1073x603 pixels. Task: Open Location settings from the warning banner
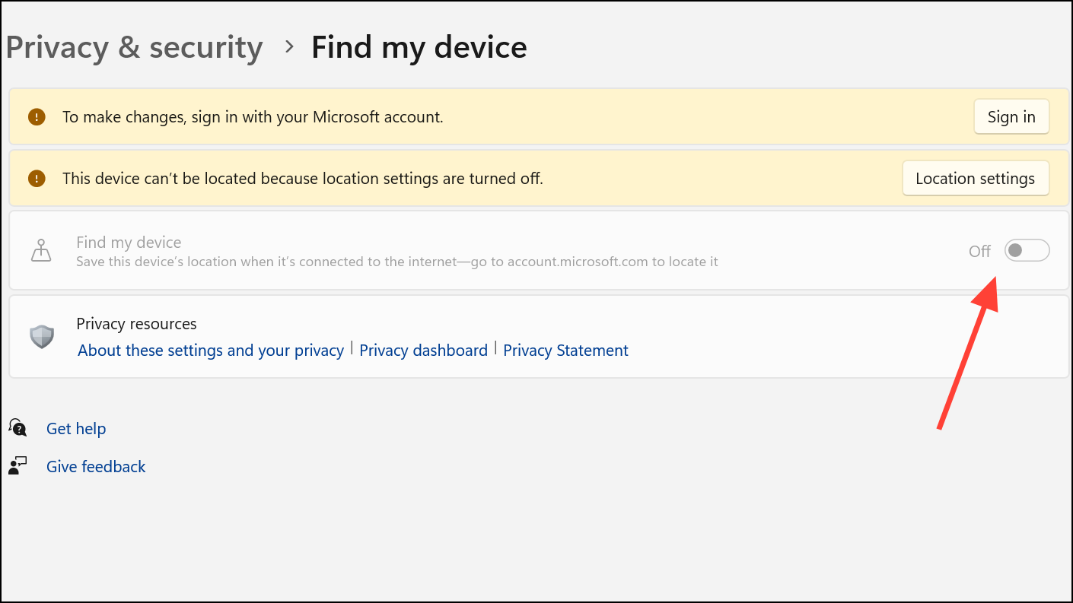975,179
